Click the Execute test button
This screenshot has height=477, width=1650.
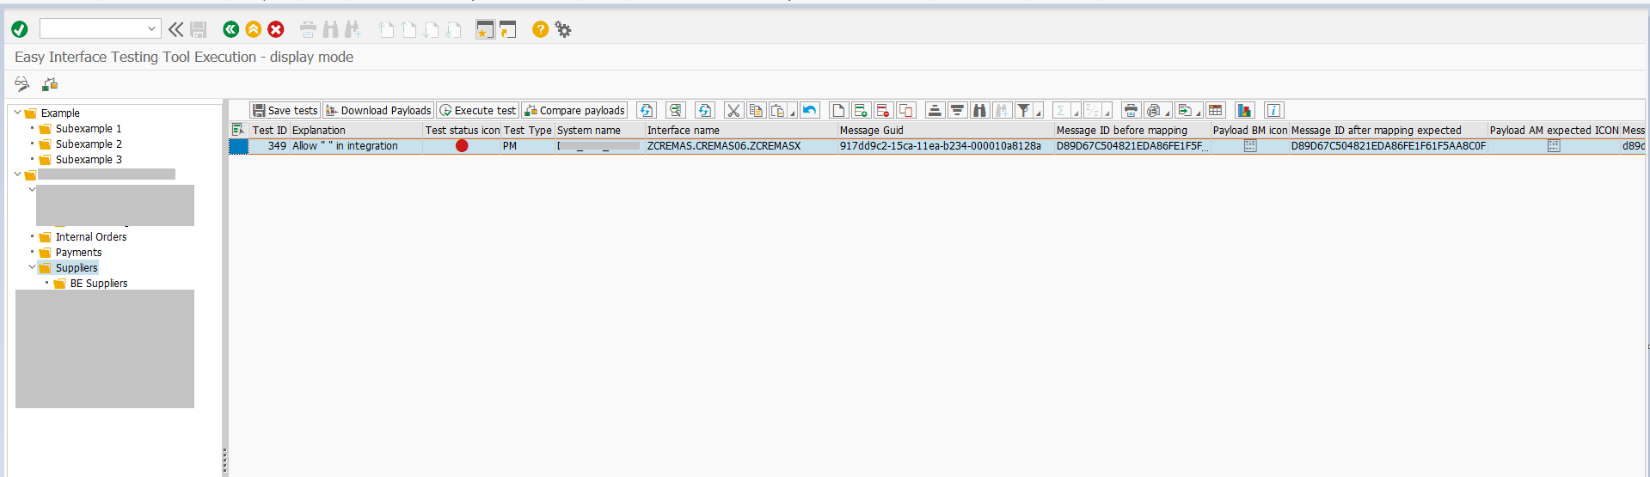click(477, 111)
